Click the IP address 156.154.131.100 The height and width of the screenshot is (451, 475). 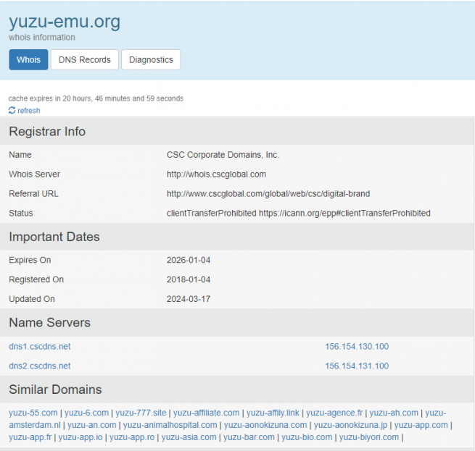tap(357, 366)
